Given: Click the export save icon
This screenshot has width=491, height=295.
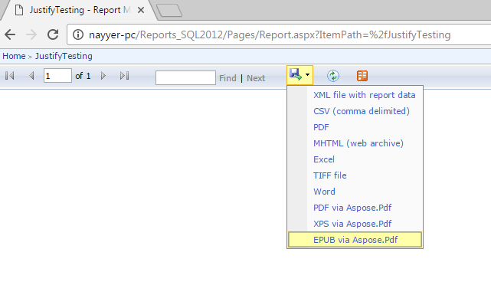Looking at the screenshot, I should click(295, 75).
